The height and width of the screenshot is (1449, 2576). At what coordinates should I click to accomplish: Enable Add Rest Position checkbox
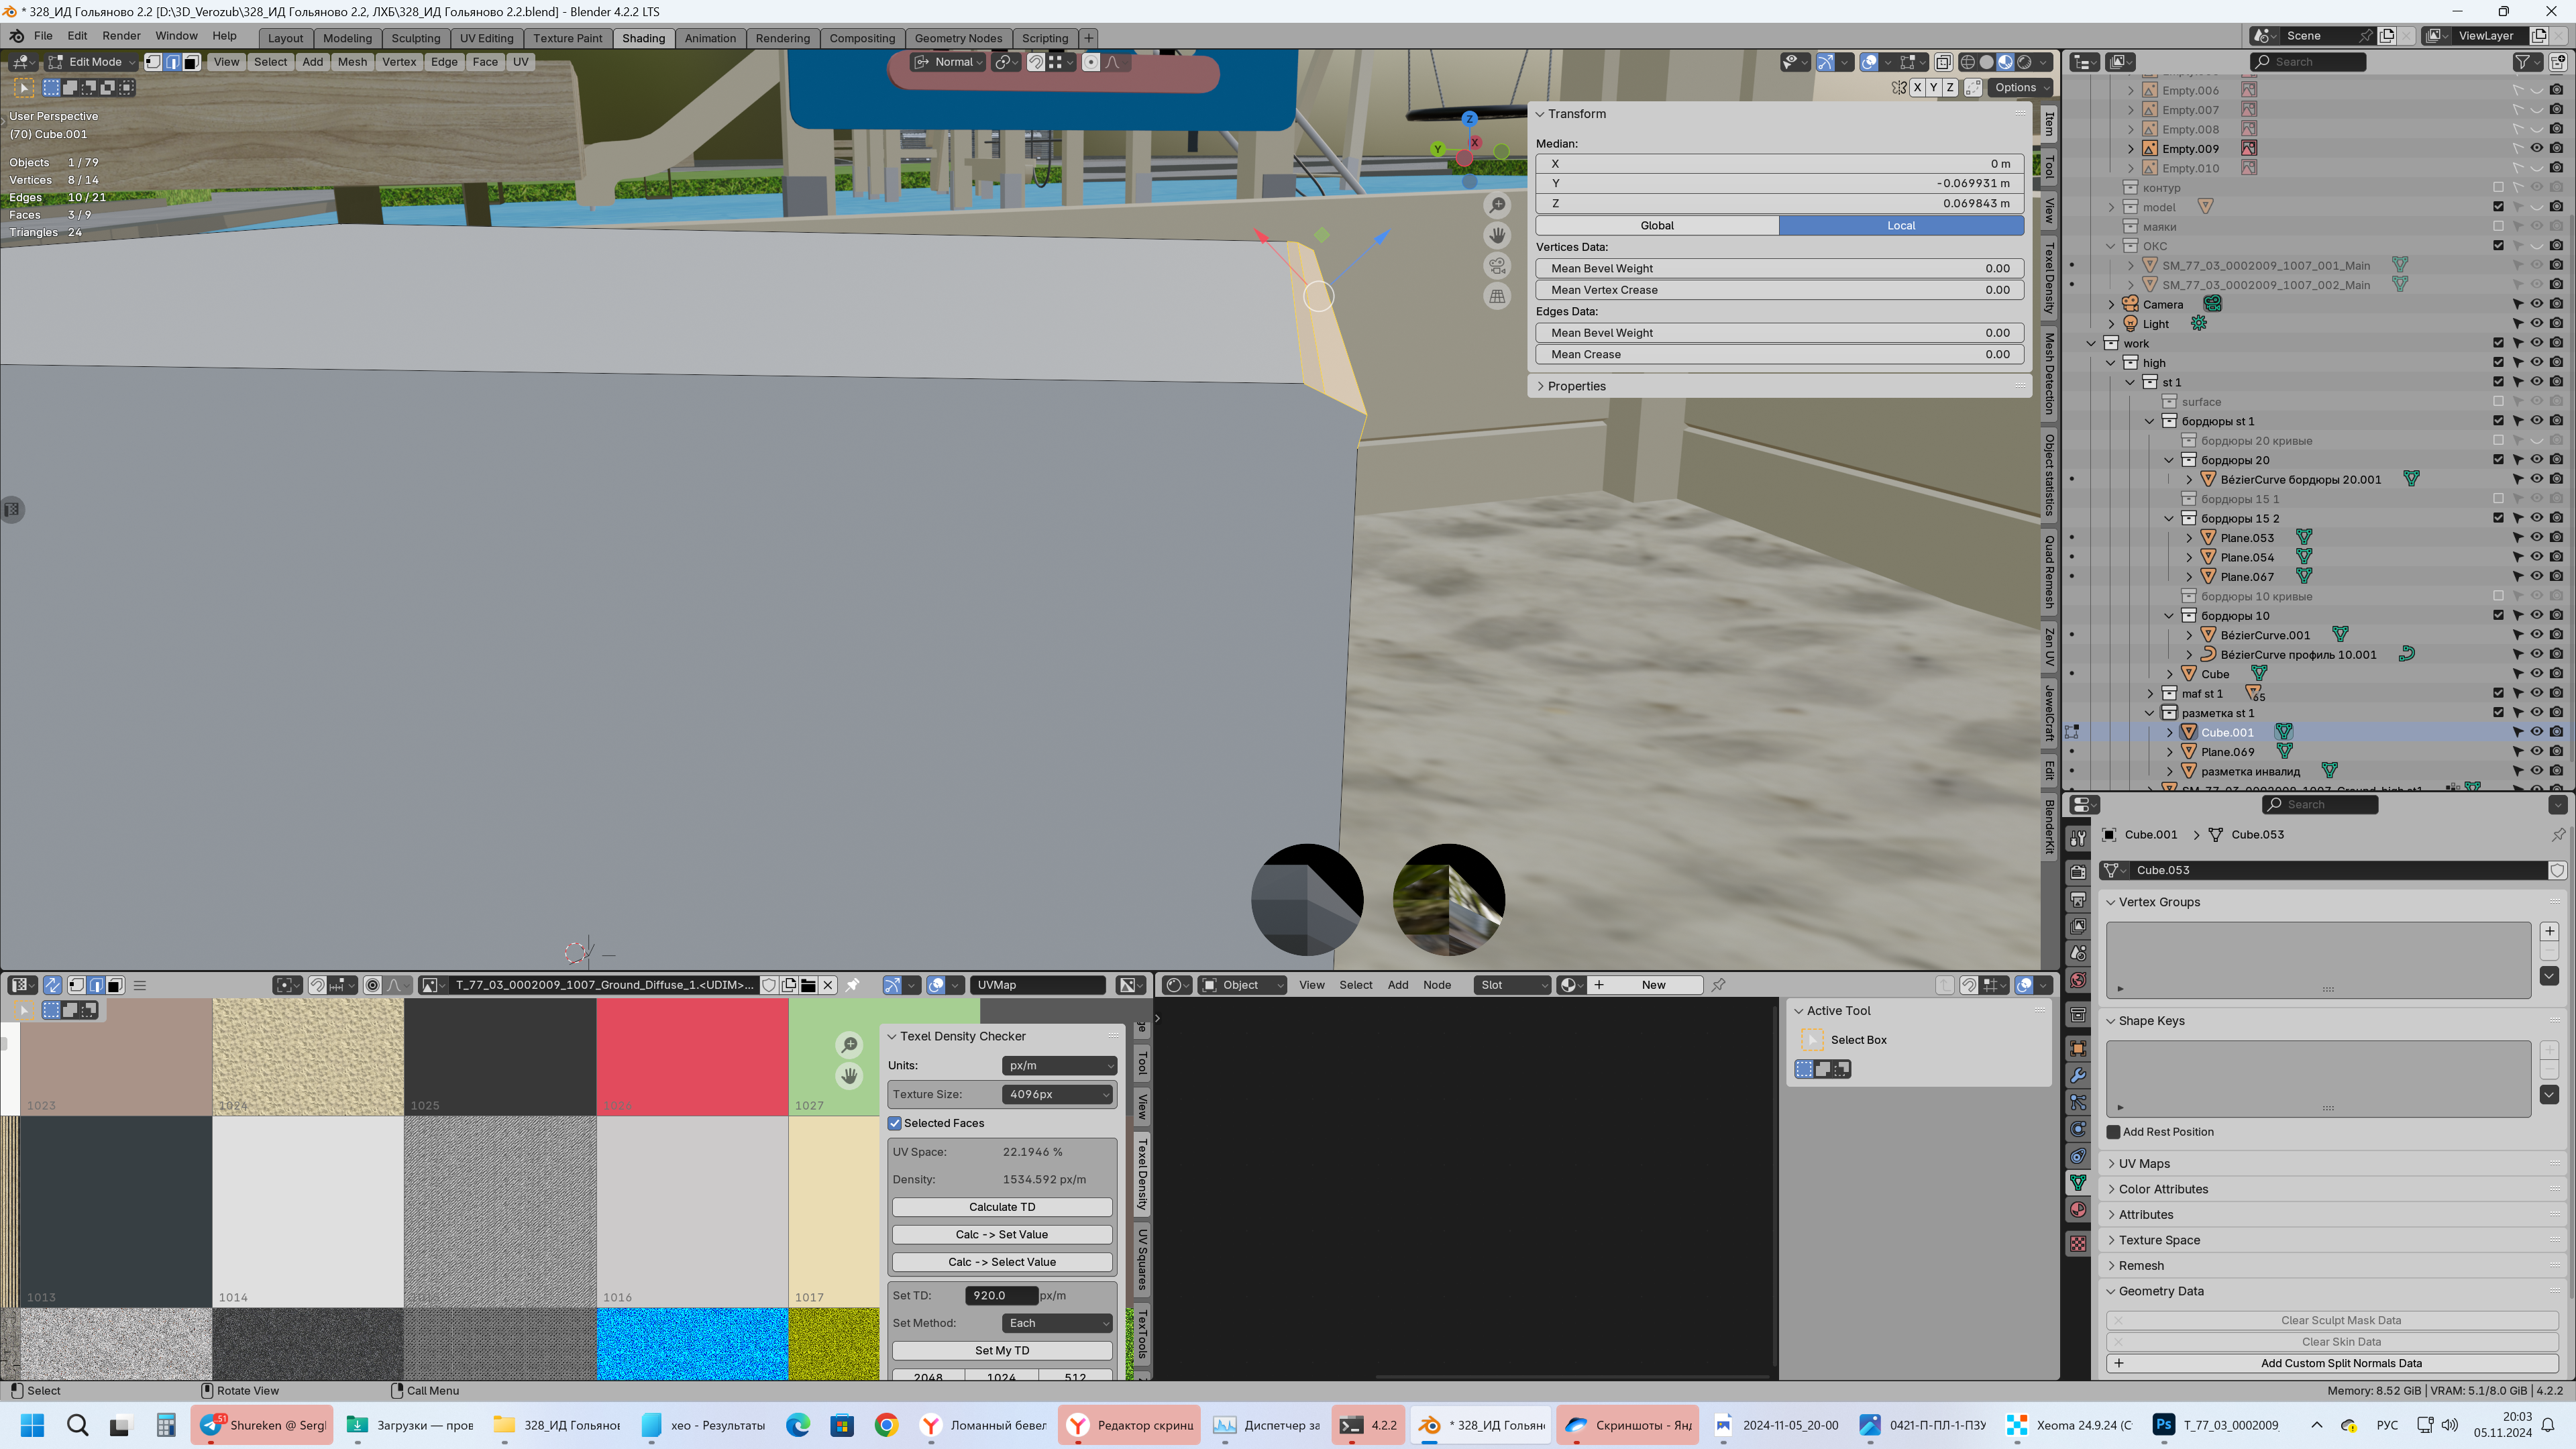pyautogui.click(x=2113, y=1132)
